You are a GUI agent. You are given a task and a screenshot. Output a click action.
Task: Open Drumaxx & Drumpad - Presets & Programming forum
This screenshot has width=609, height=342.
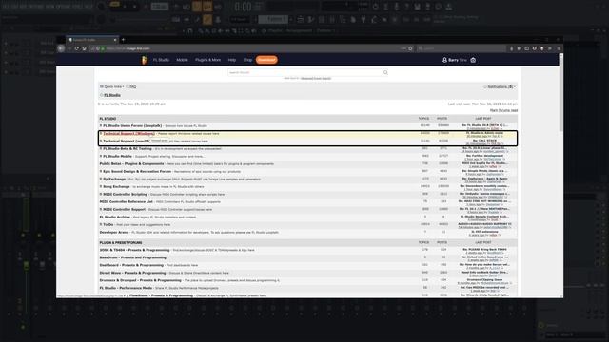(x=140, y=280)
